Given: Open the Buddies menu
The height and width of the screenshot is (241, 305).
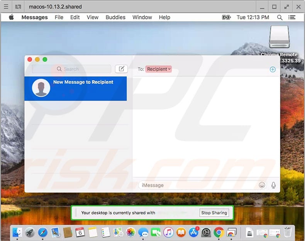Looking at the screenshot, I should pyautogui.click(x=115, y=17).
